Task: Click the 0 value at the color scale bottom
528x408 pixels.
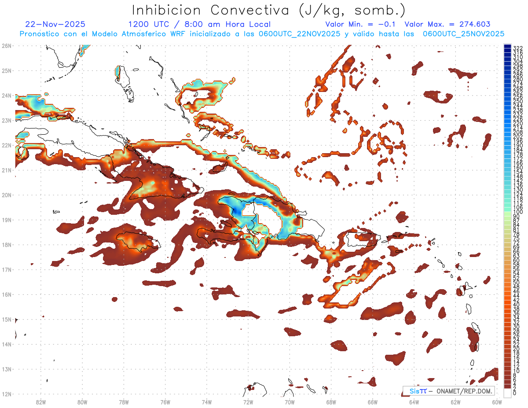Action: [x=515, y=393]
